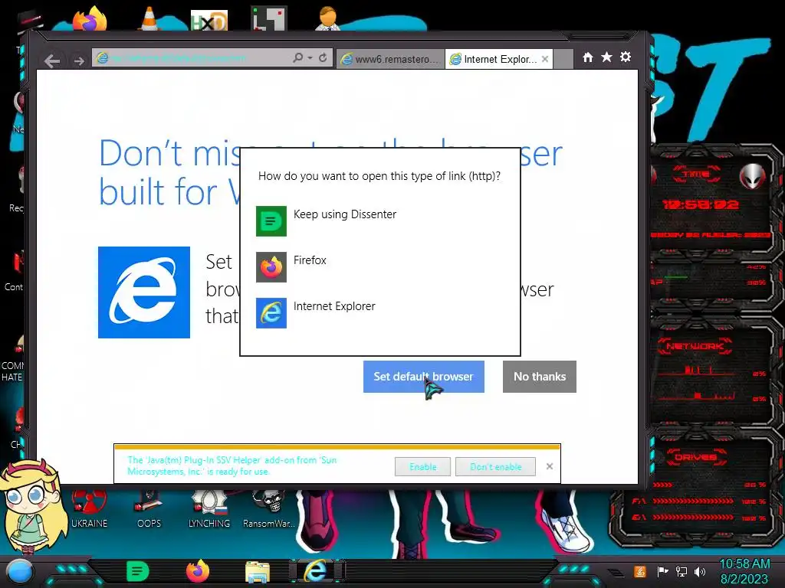Open the Tools gear icon
785x588 pixels.
click(x=626, y=57)
